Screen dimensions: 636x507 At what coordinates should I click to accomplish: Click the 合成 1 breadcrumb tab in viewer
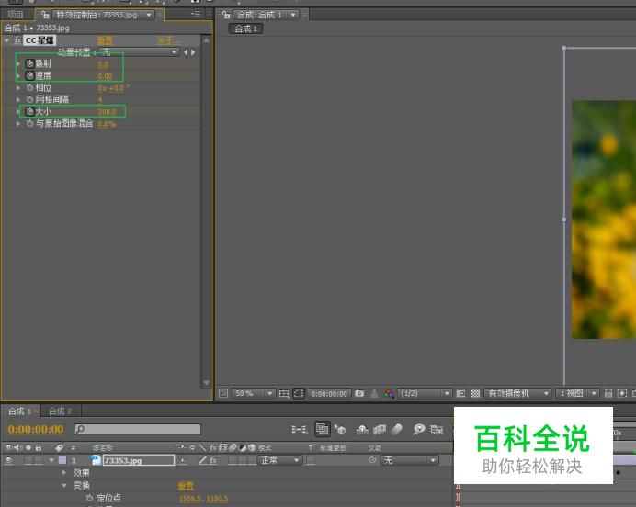click(x=245, y=28)
